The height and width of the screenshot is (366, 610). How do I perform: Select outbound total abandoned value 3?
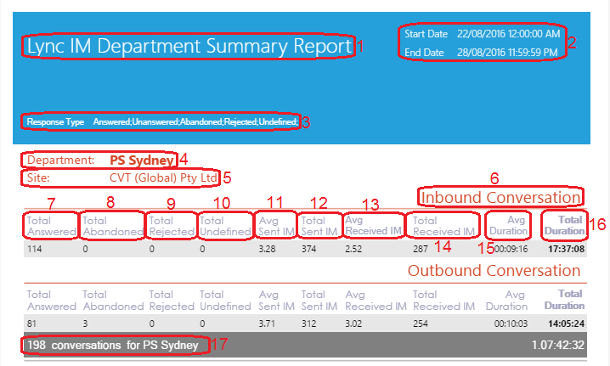click(85, 324)
